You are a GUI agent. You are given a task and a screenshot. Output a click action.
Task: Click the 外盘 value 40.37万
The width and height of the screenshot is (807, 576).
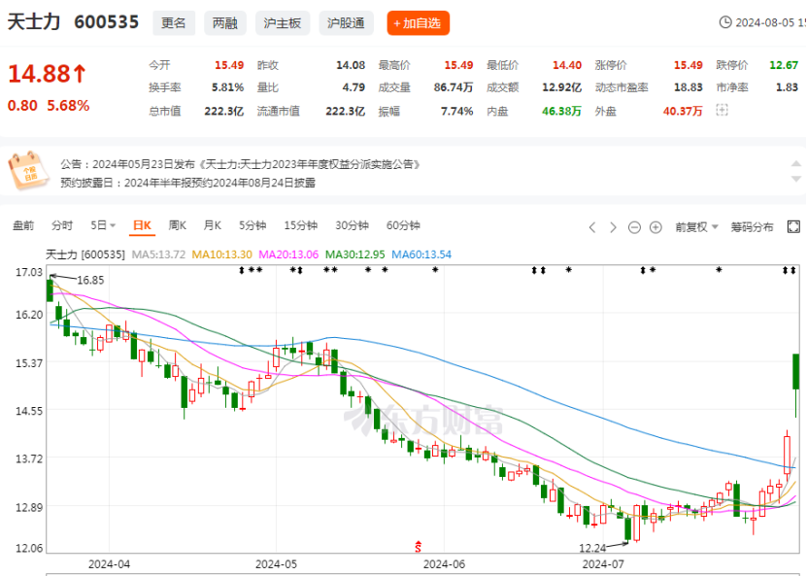pos(683,111)
